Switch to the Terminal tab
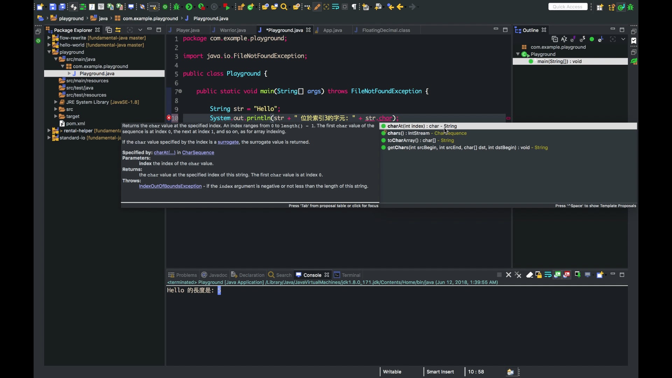672x378 pixels. [x=351, y=275]
